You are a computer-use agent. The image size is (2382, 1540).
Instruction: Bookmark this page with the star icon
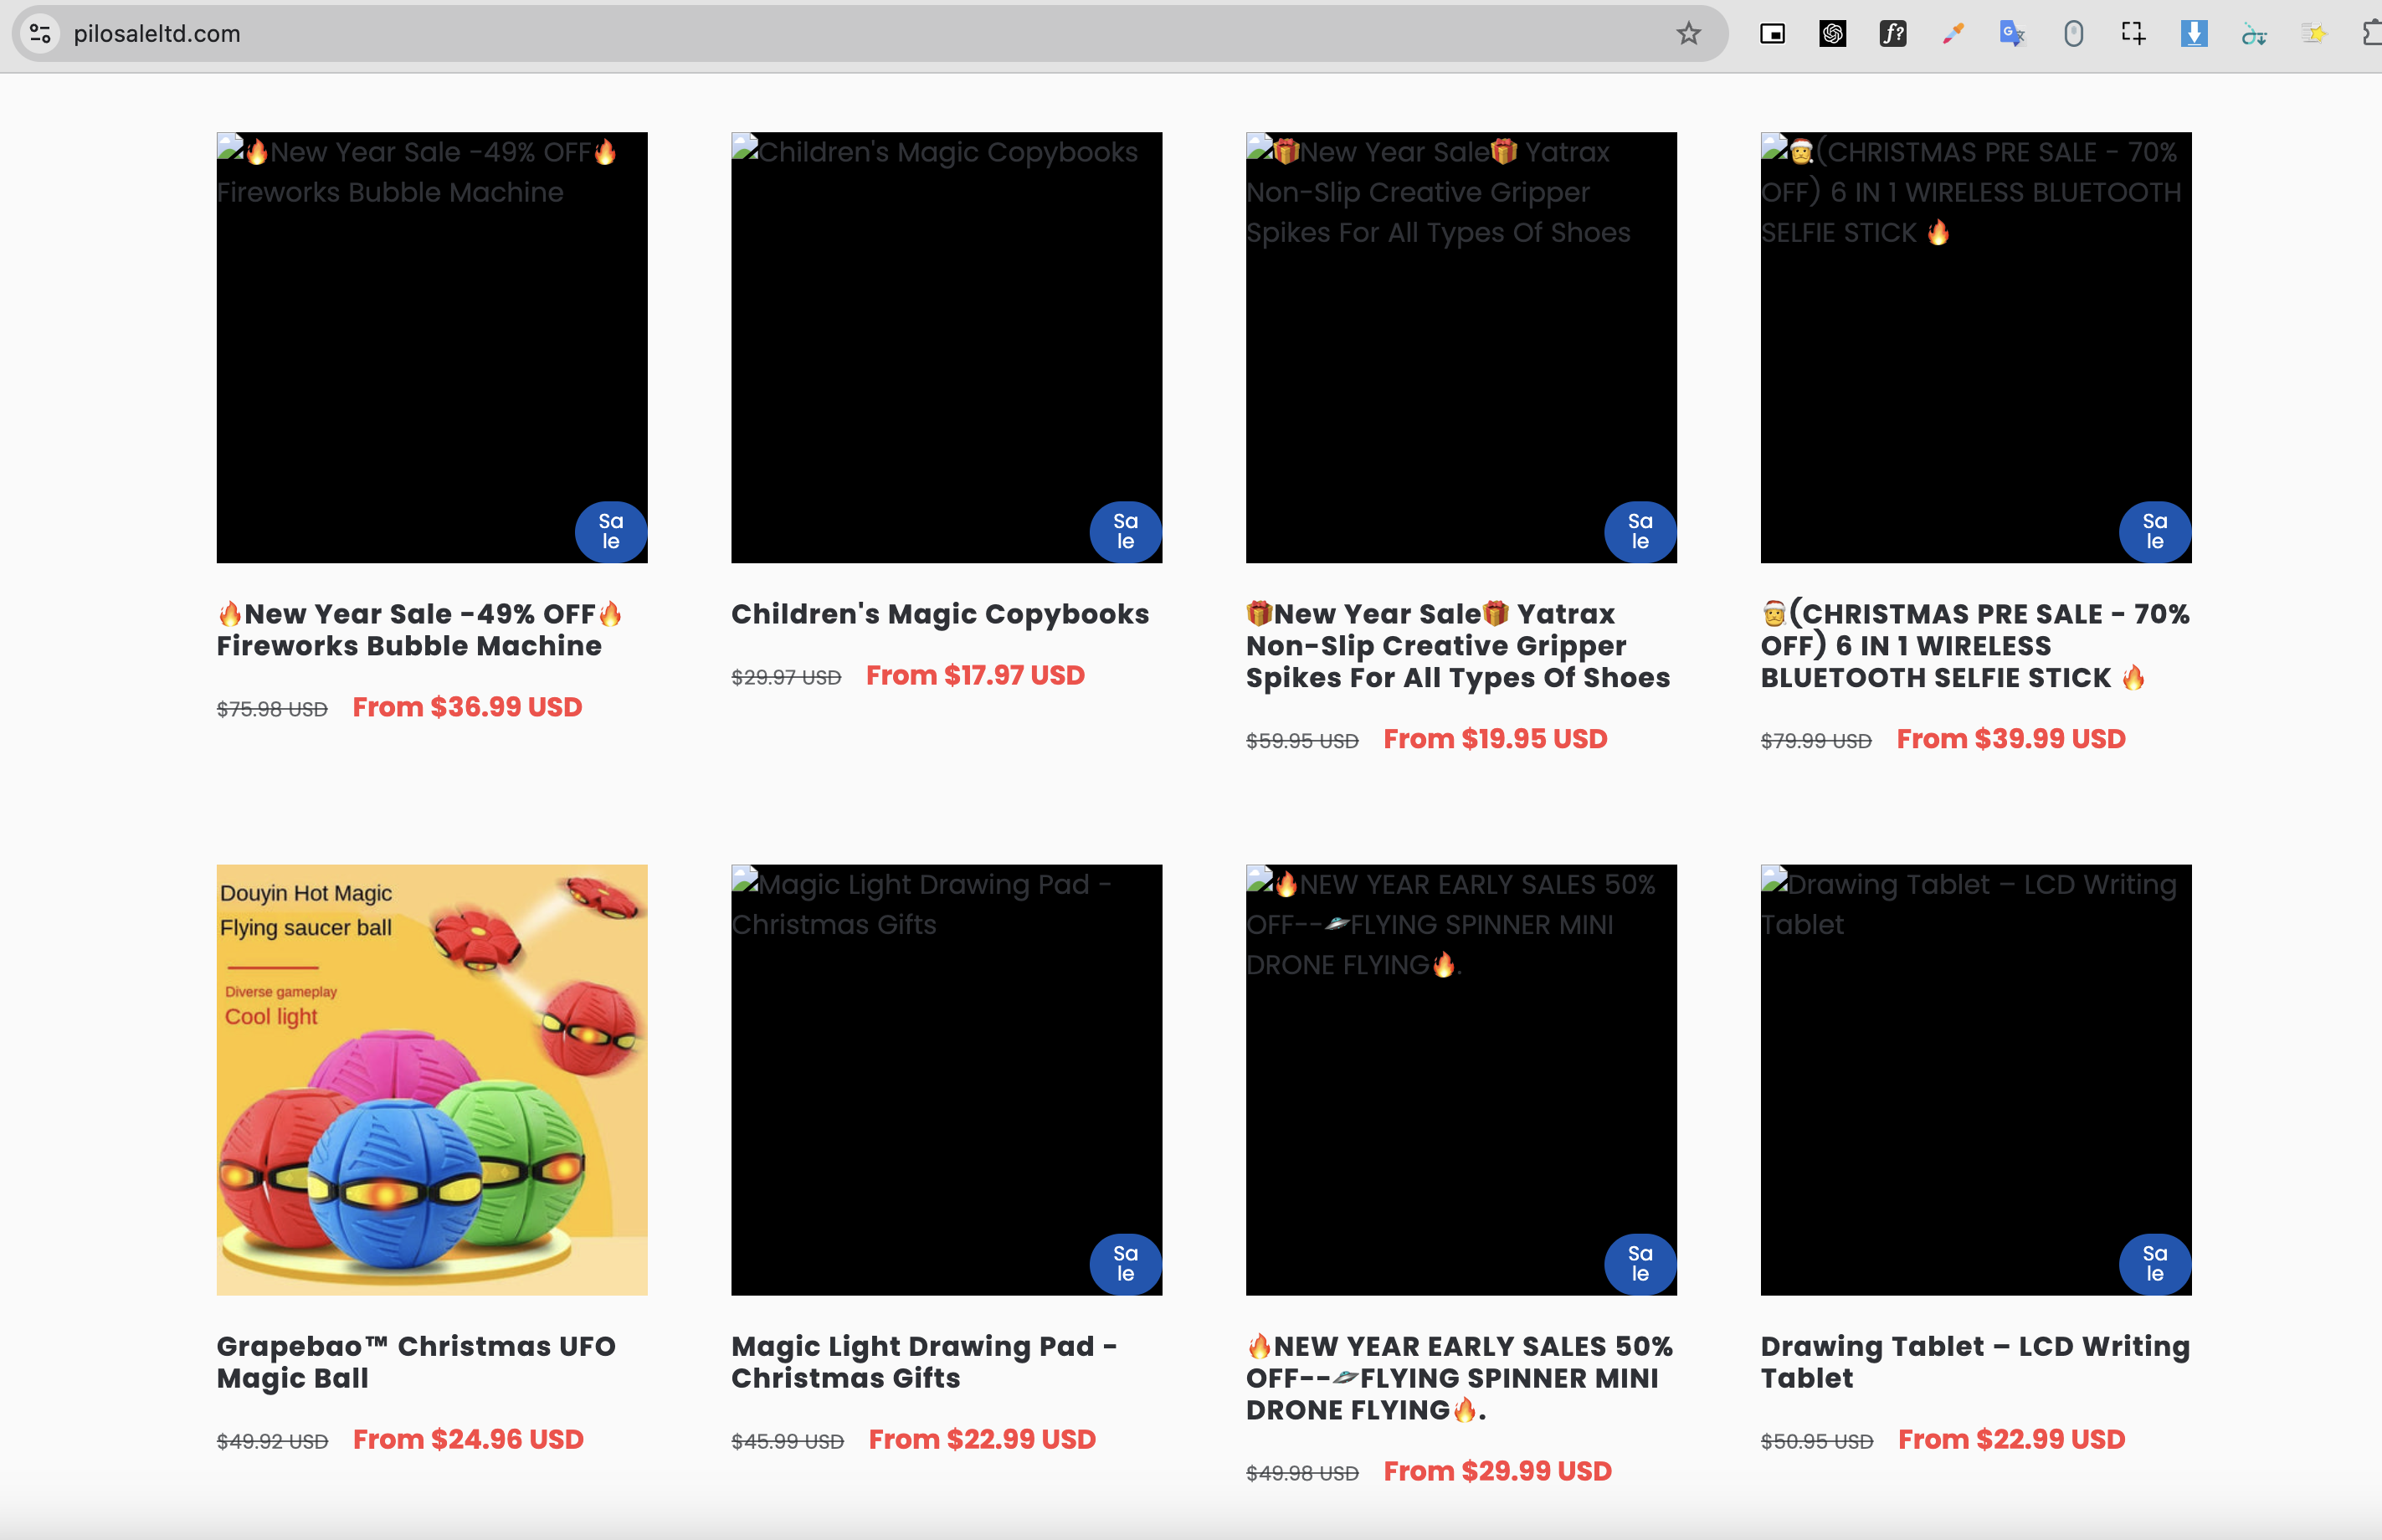pos(1688,34)
